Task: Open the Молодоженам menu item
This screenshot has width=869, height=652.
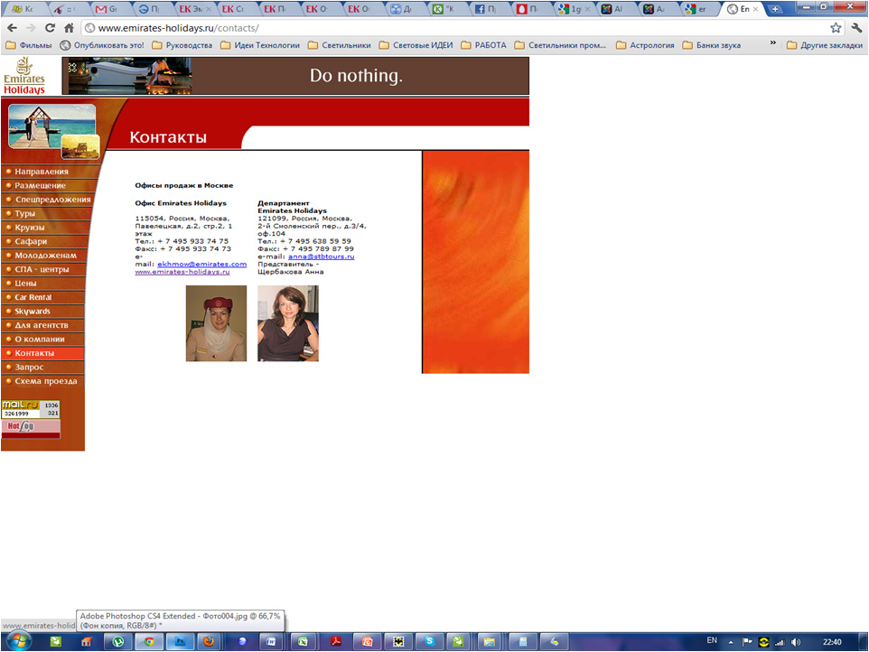Action: click(x=45, y=256)
